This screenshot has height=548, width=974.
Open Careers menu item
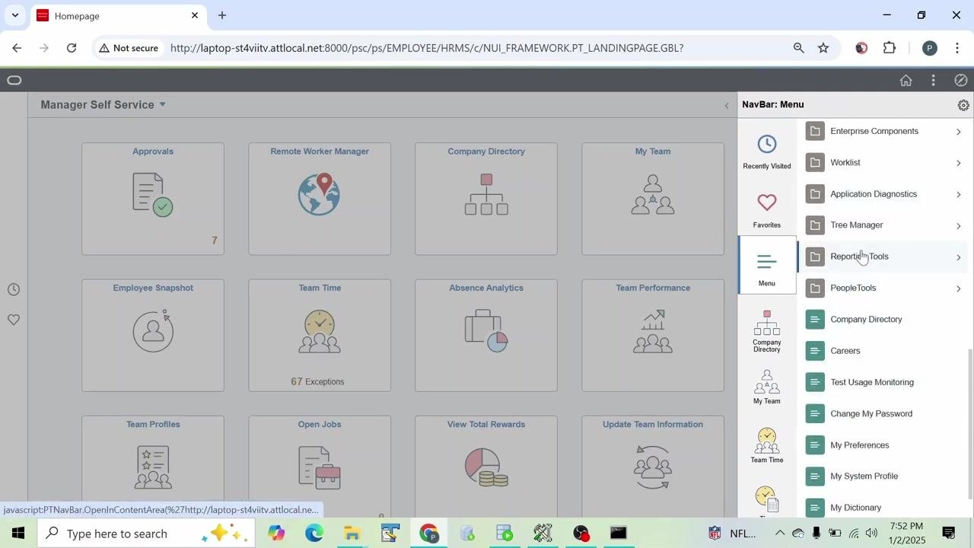[883, 351]
